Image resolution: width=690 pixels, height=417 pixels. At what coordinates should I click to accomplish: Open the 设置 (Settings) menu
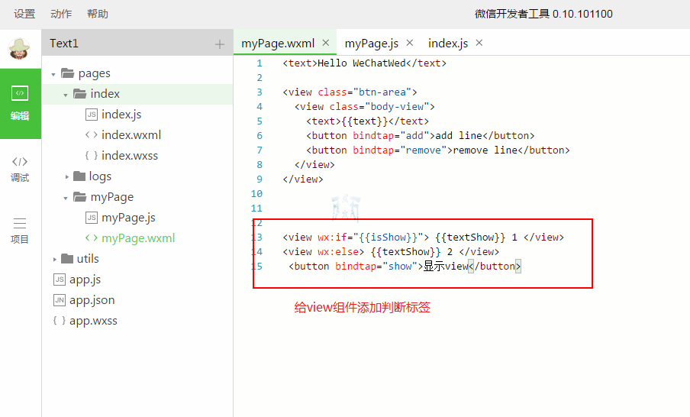(24, 14)
